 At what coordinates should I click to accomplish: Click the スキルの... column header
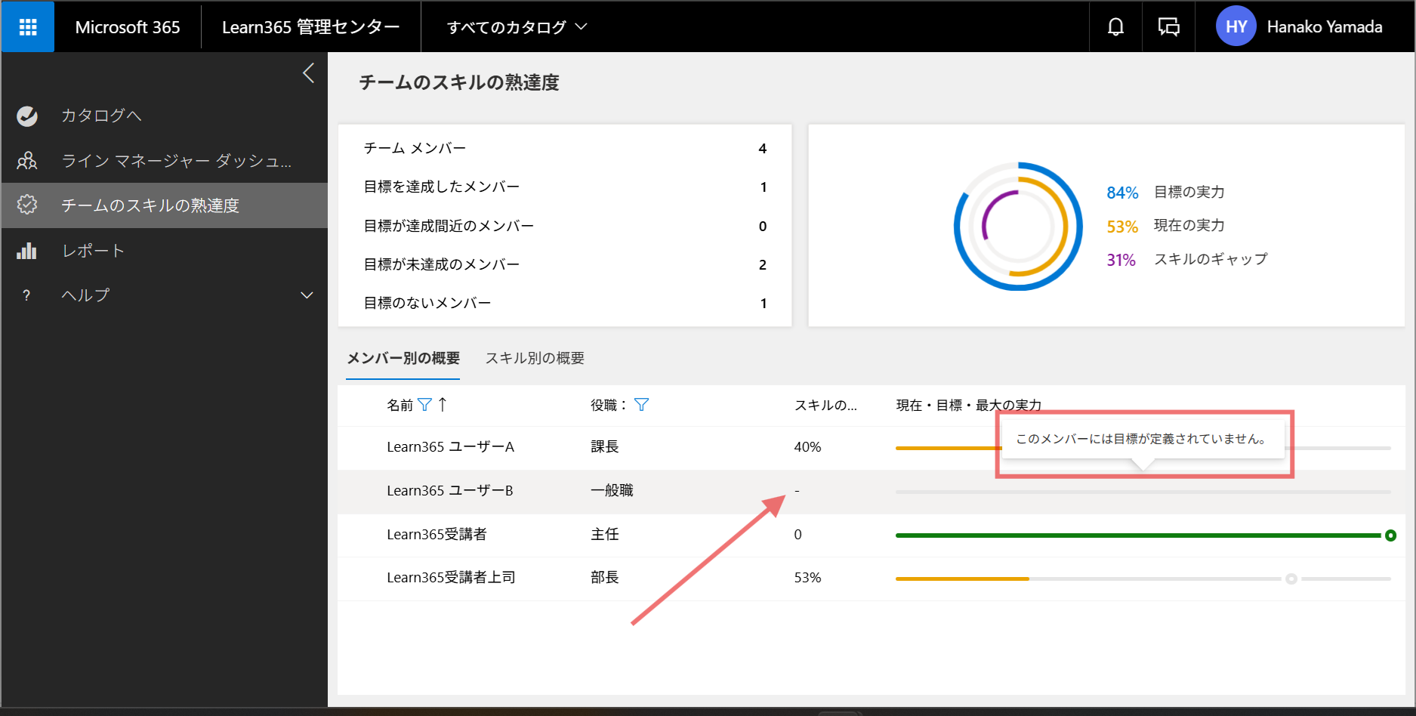tap(825, 406)
